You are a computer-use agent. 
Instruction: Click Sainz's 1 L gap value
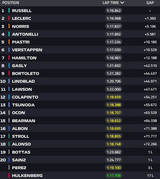[150, 160]
